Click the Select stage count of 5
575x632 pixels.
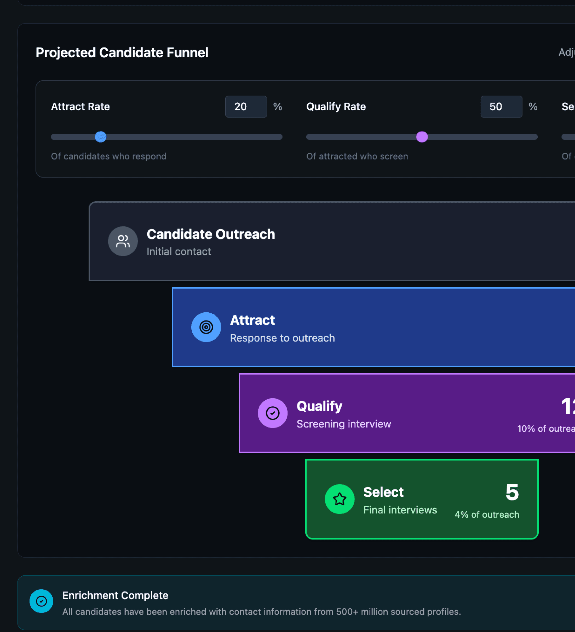click(512, 492)
